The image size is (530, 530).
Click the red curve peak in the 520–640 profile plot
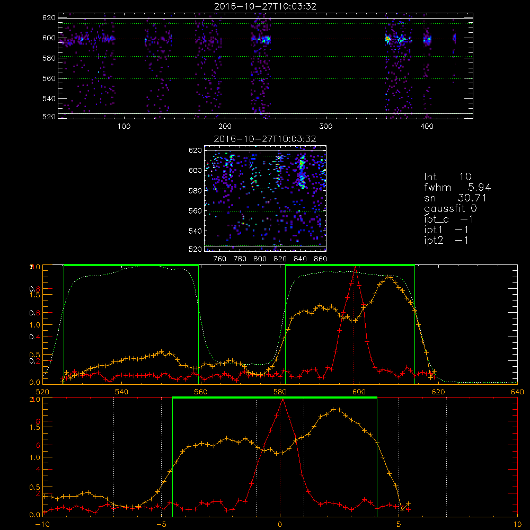pyautogui.click(x=355, y=267)
